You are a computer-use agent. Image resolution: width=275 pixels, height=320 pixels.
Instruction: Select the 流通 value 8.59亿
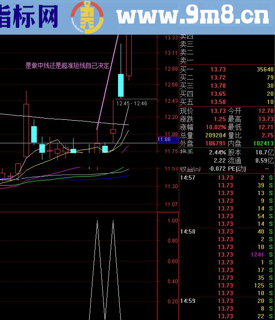pos(265,160)
